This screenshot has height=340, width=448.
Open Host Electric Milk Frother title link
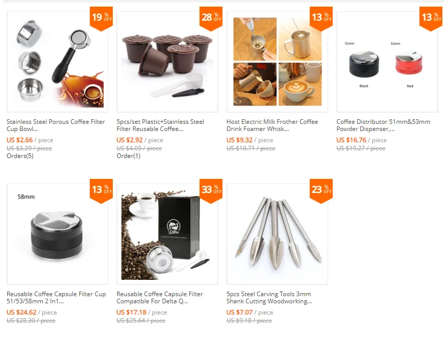click(272, 125)
